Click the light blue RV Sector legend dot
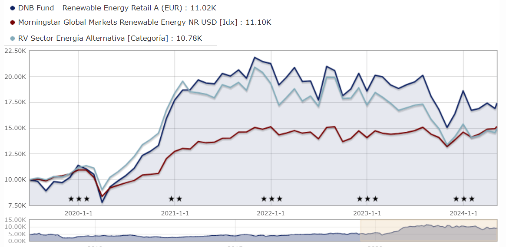 pyautogui.click(x=12, y=39)
